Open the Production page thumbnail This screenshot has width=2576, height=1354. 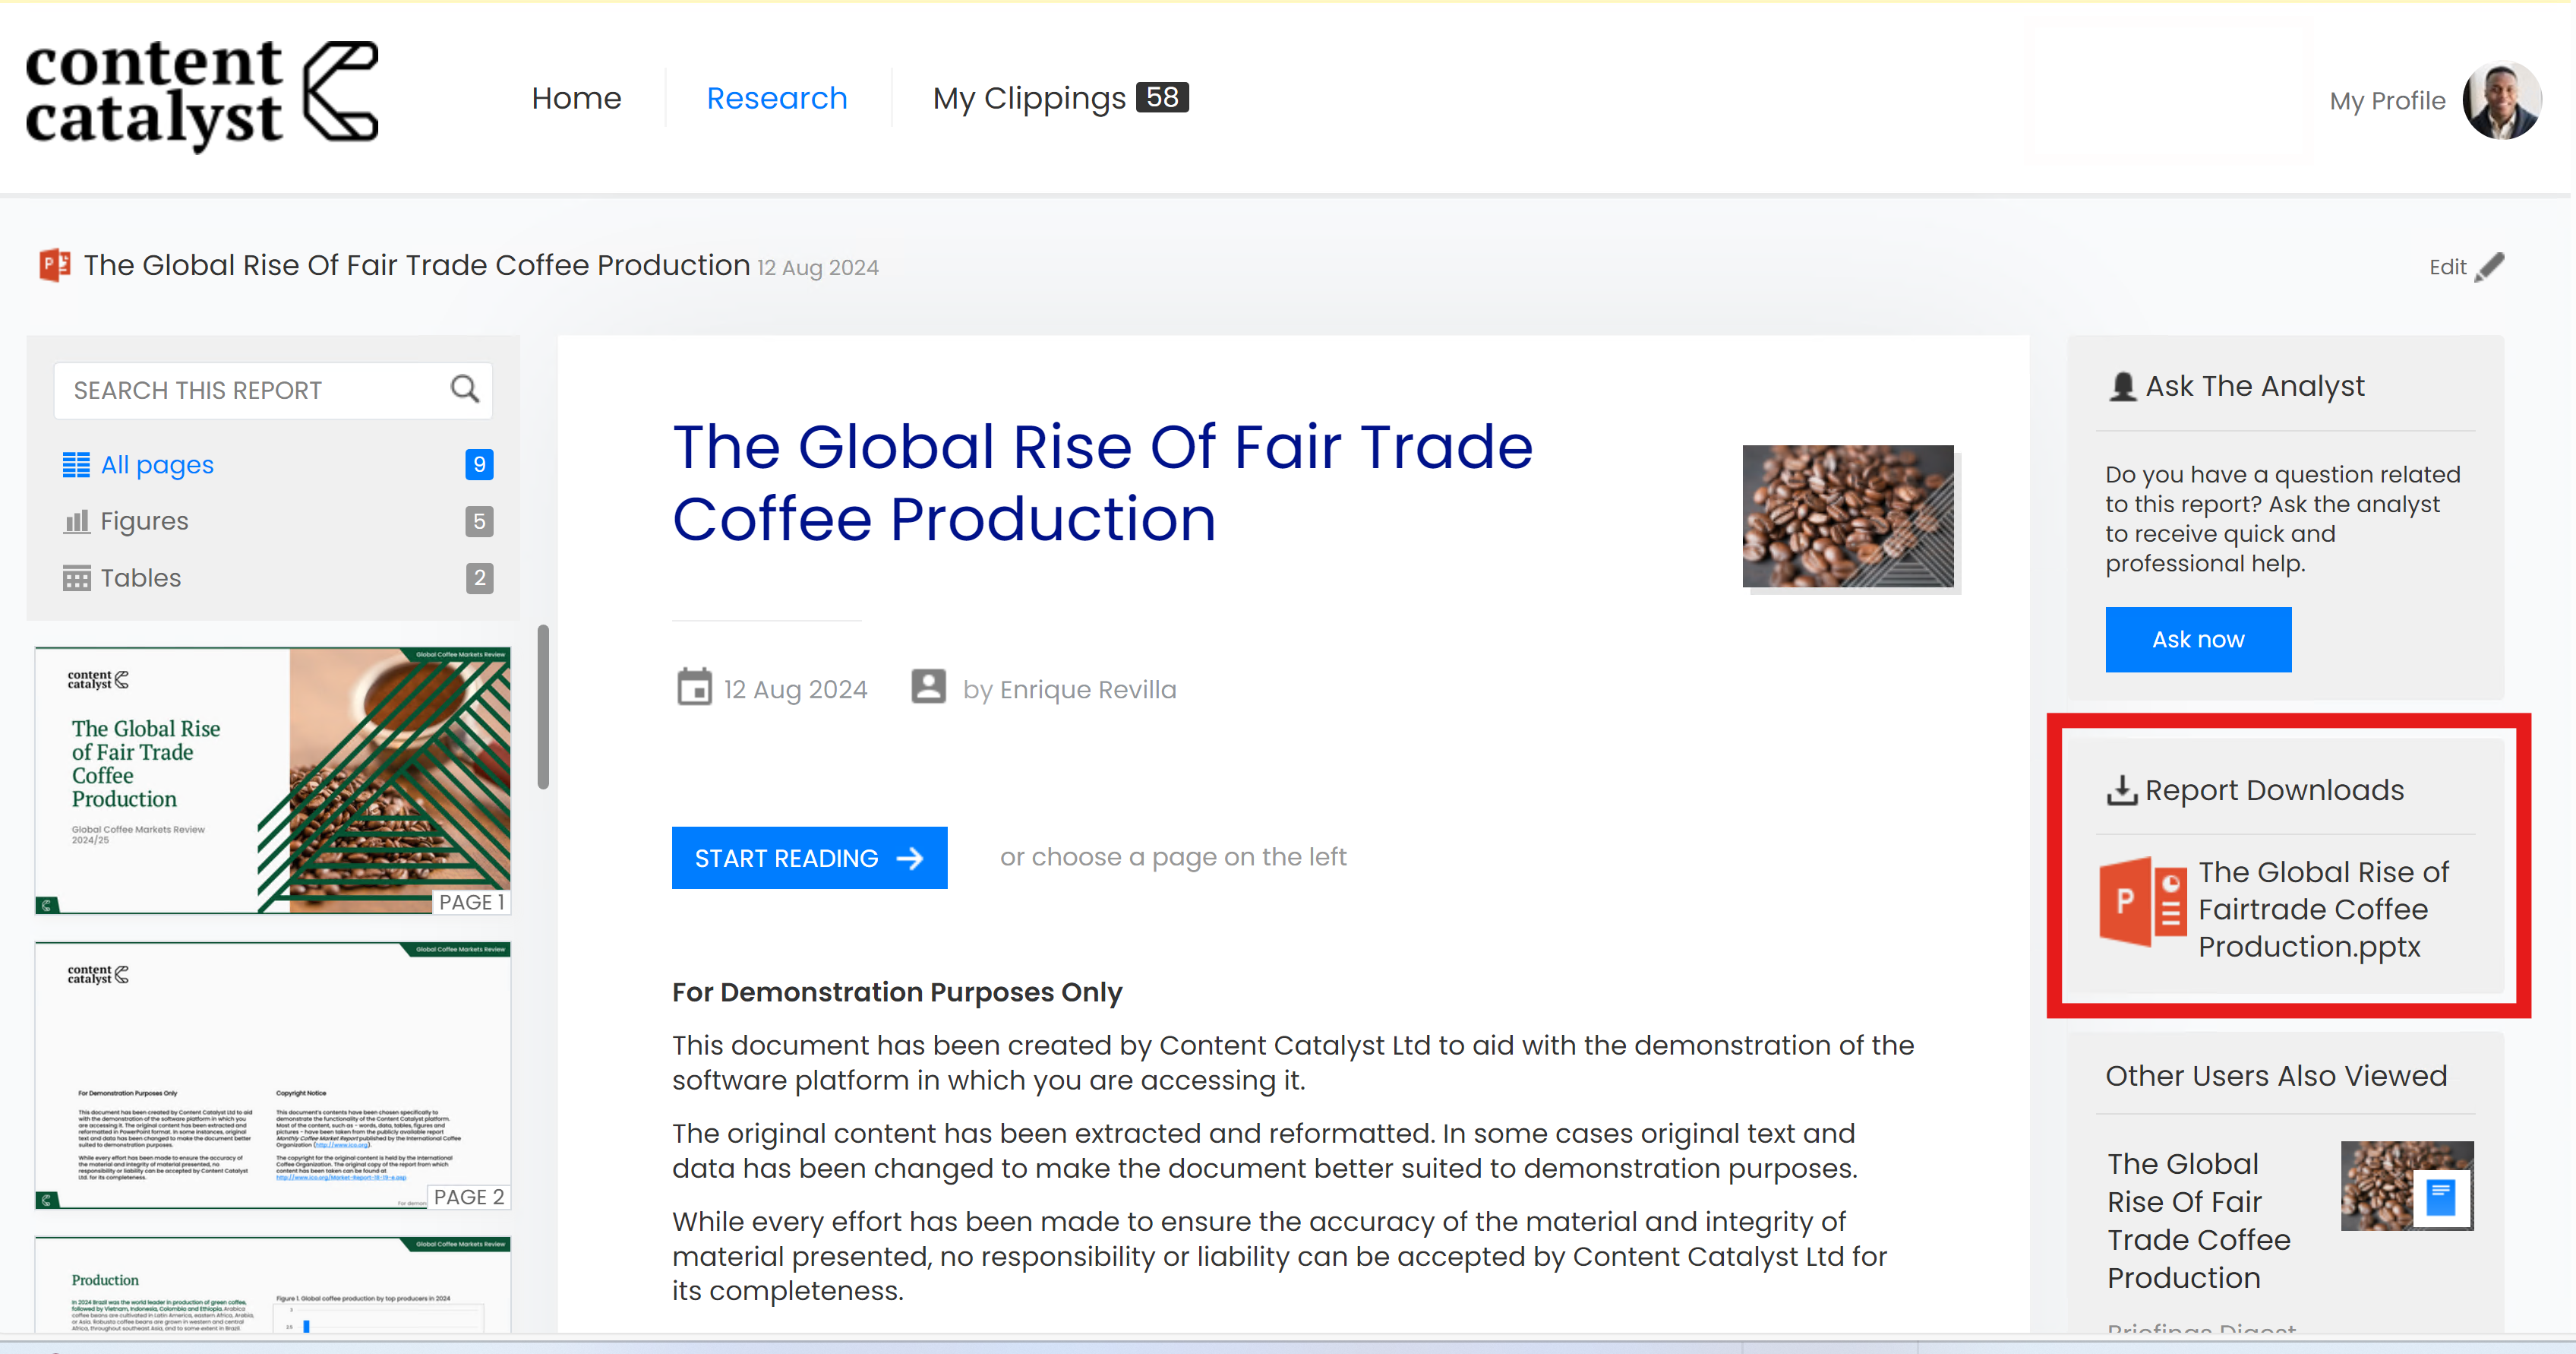click(x=273, y=1284)
